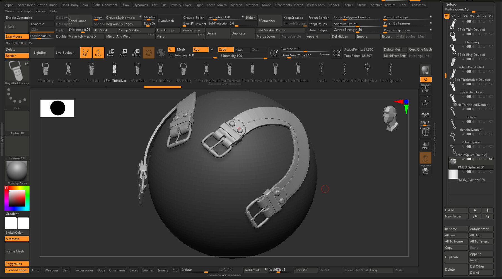Toggle Alternate color option
Image resolution: width=502 pixels, height=279 pixels.
[17, 239]
